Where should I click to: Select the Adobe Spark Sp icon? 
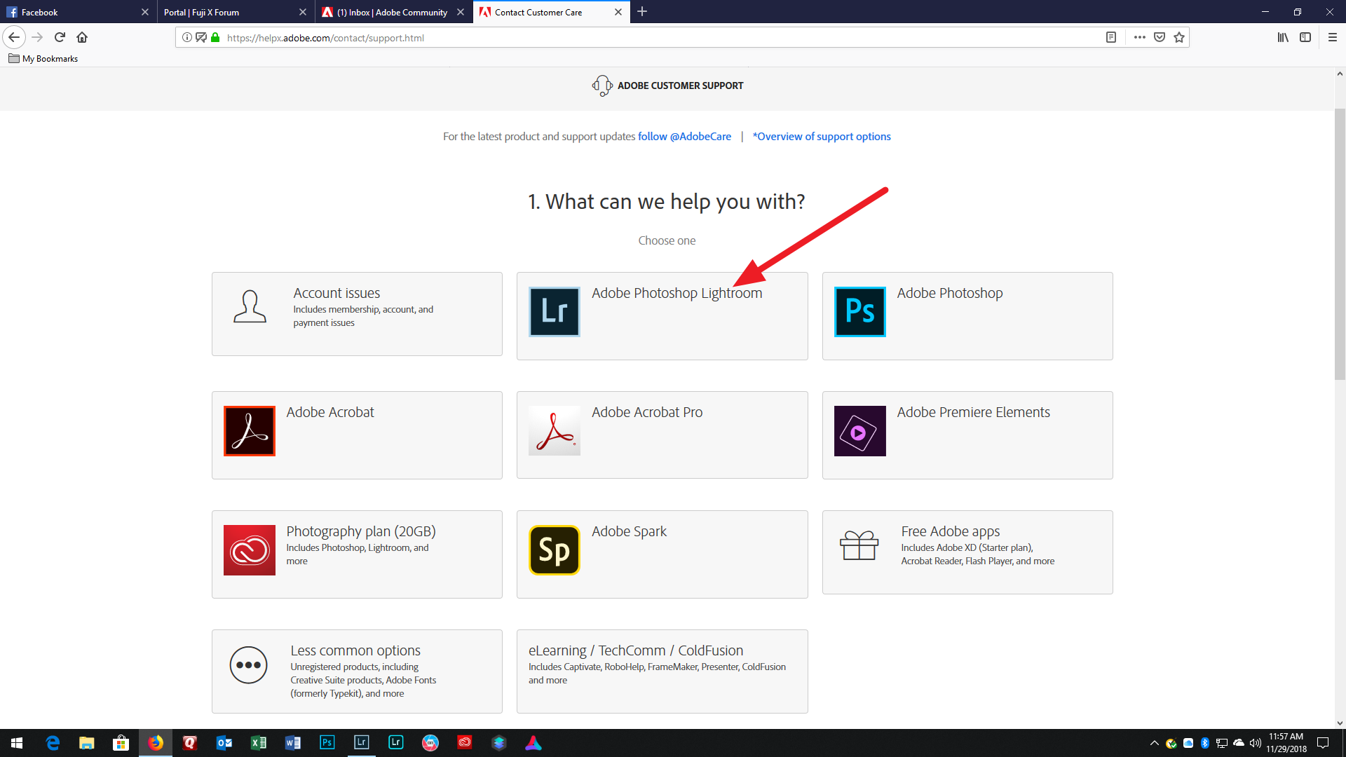554,550
